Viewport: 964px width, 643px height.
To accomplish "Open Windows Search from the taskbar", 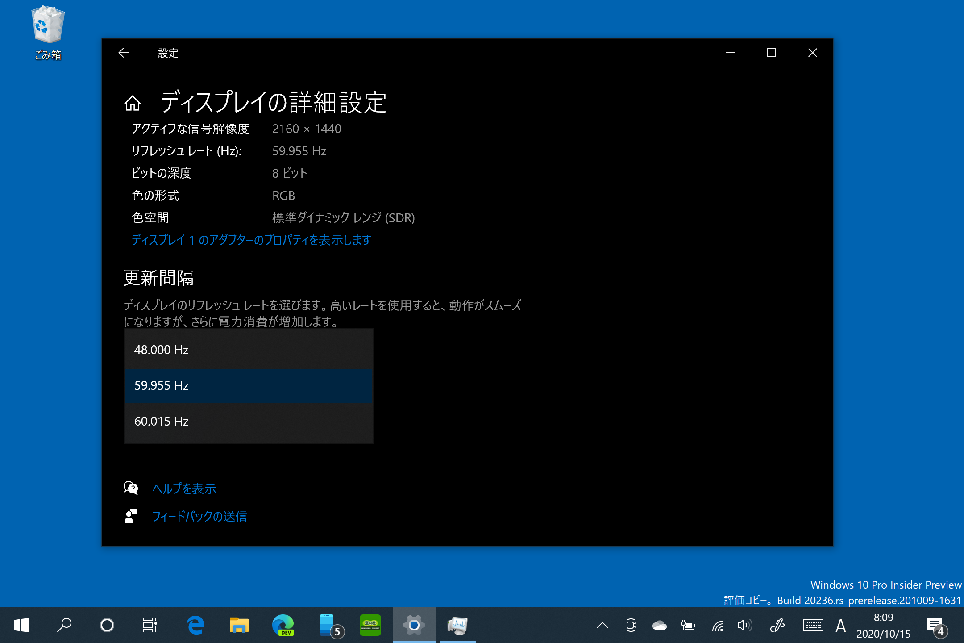I will point(64,625).
